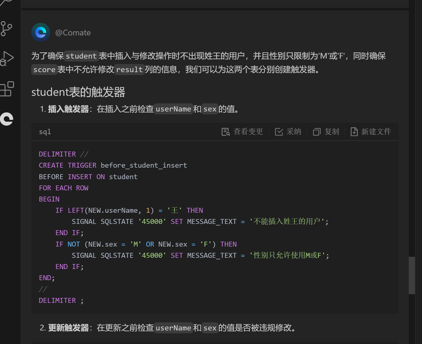
Task: Open Search from the activity bar
Action: (x=6, y=3)
